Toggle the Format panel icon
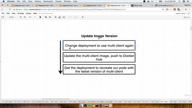The image size is (192, 108). 187,17
